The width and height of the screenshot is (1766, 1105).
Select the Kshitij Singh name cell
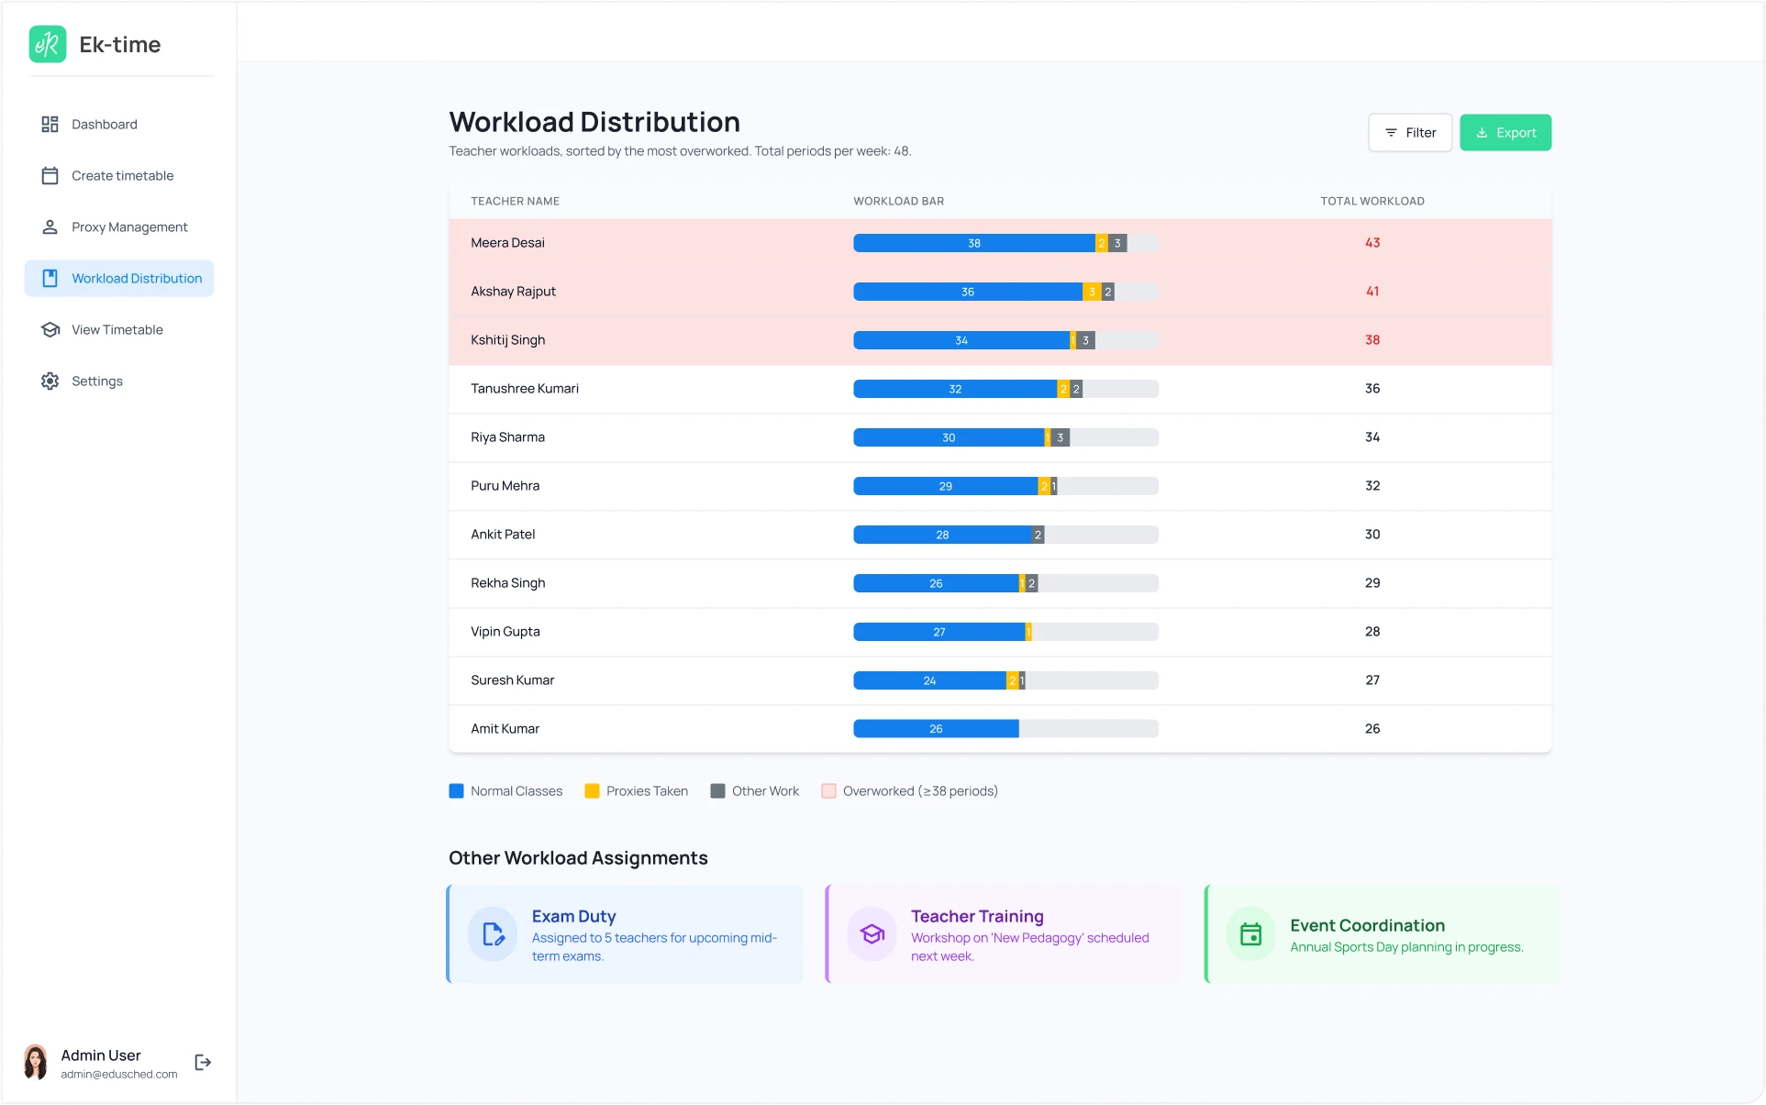(507, 340)
